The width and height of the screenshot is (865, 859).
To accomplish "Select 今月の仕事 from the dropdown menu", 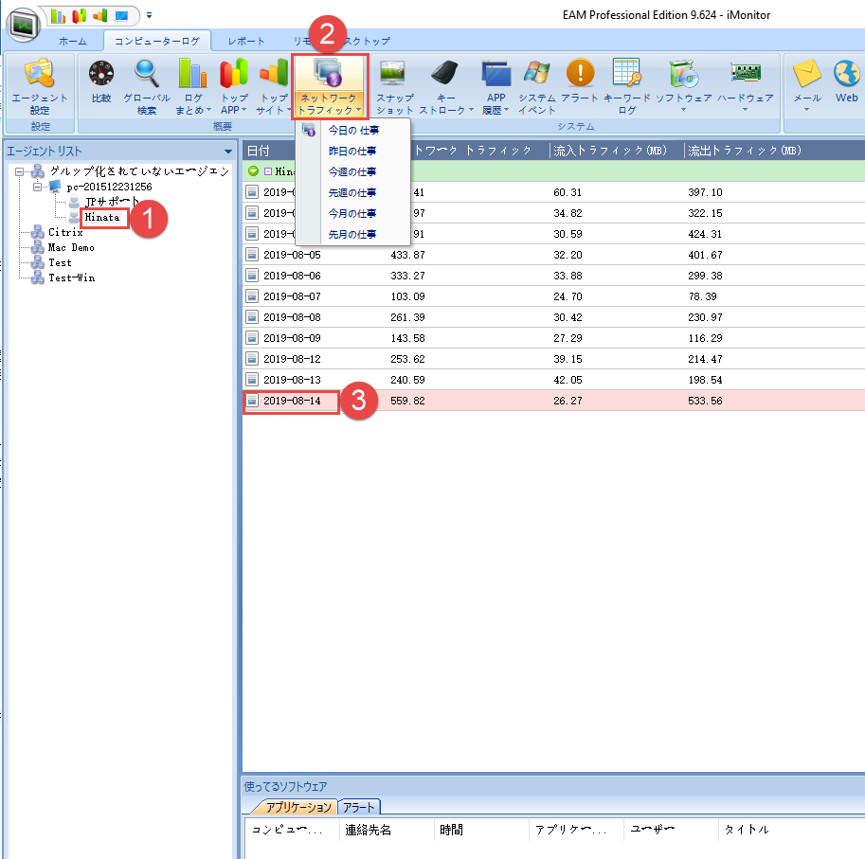I will (353, 213).
